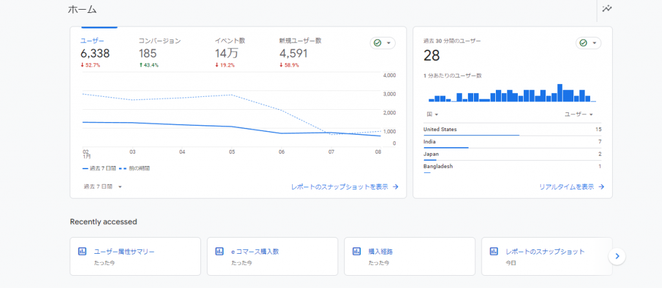Click the ホーム page heading
Viewport: 662px width, 288px height.
82,9
